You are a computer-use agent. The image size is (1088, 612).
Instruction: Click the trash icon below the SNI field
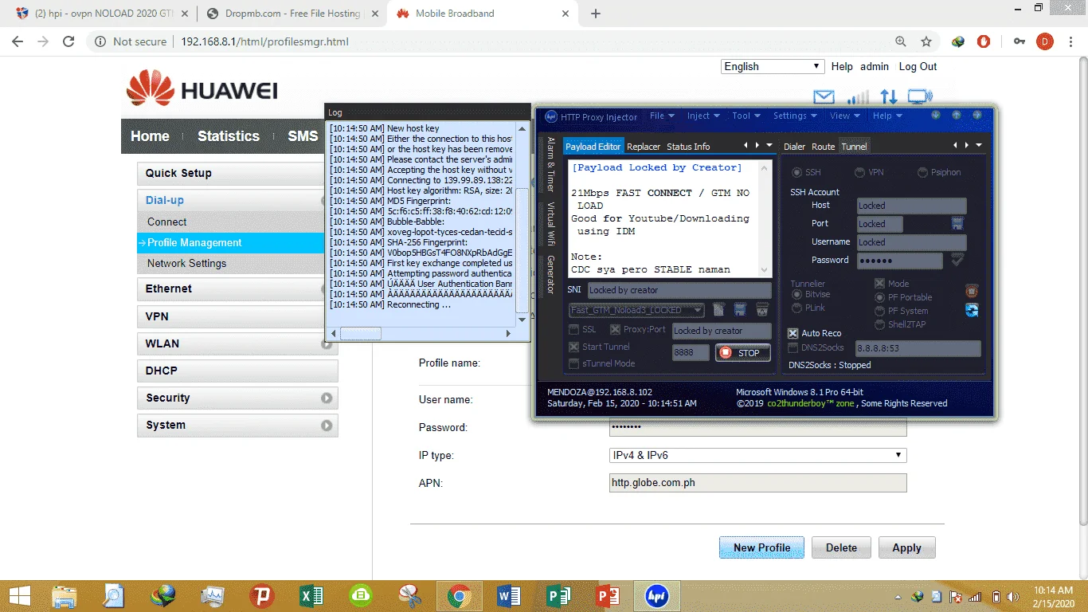point(762,309)
